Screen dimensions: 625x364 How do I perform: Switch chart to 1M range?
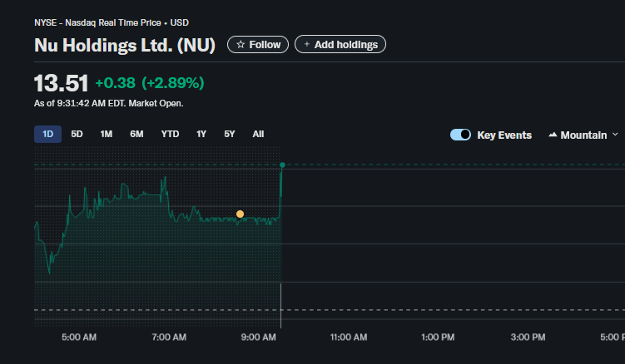pyautogui.click(x=106, y=134)
